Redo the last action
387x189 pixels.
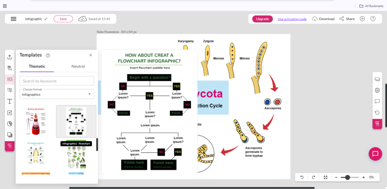(313, 177)
